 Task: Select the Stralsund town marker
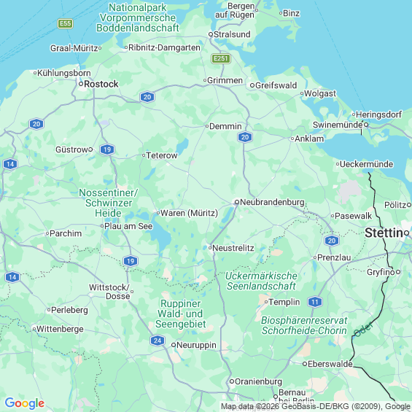[x=211, y=34]
